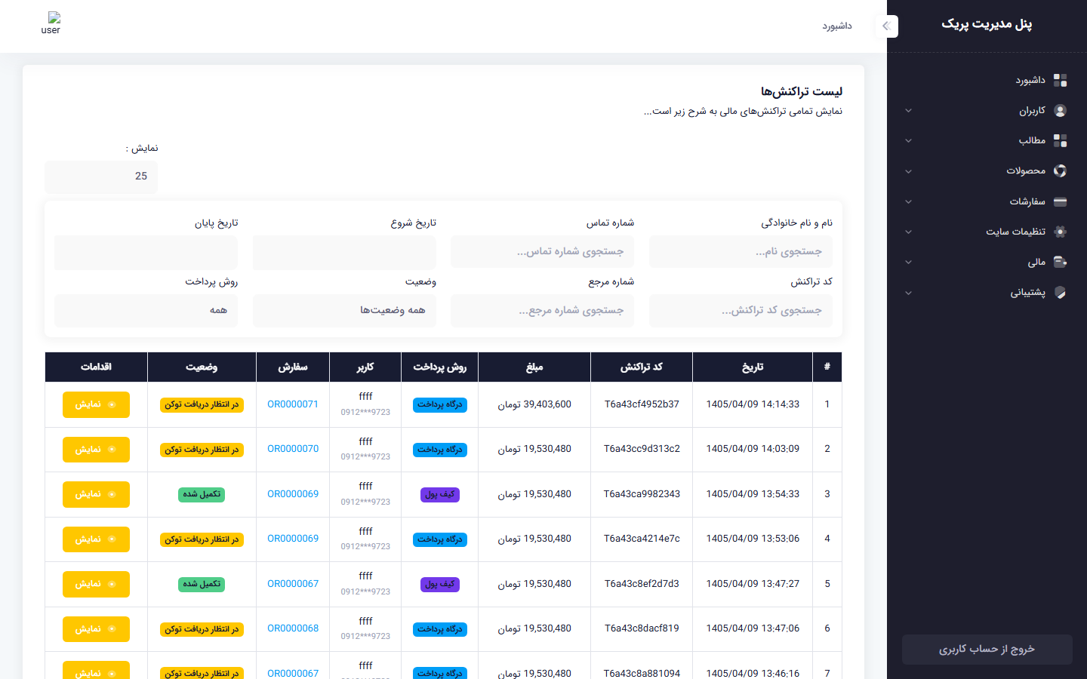Screen dimensions: 1087x679
Task: Click نمایش button for transaction T6a43c8dacf819
Action: (x=96, y=629)
